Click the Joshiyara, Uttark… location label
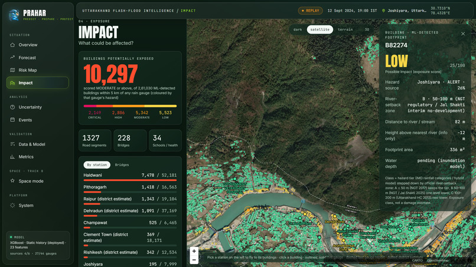The width and height of the screenshot is (476, 267). (x=407, y=11)
